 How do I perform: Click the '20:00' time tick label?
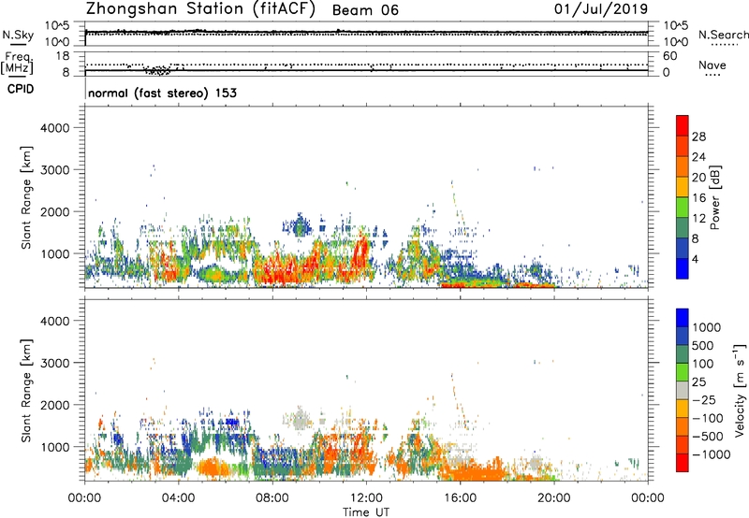tap(554, 498)
